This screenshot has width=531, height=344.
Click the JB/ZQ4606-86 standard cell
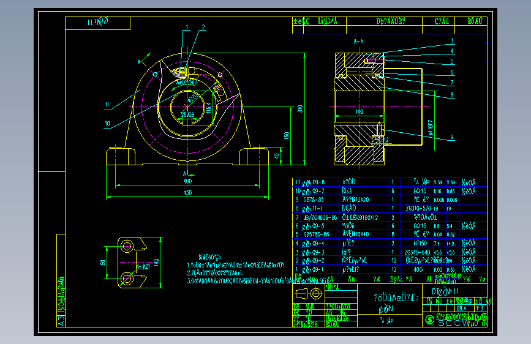pos(320,217)
